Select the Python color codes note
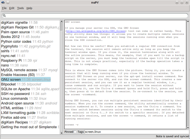This screenshot has width=190, height=139. (30, 41)
